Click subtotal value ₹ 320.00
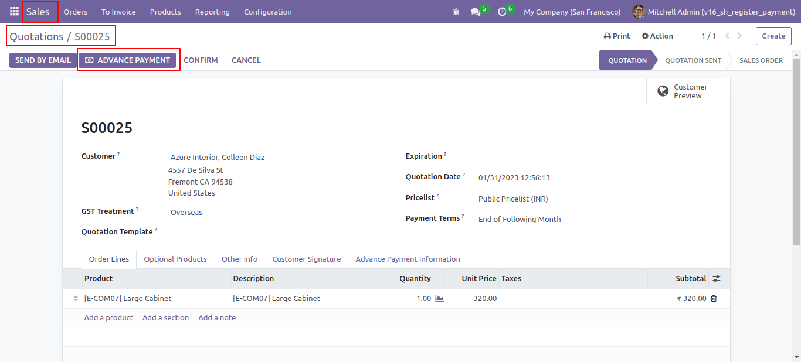 click(x=691, y=299)
